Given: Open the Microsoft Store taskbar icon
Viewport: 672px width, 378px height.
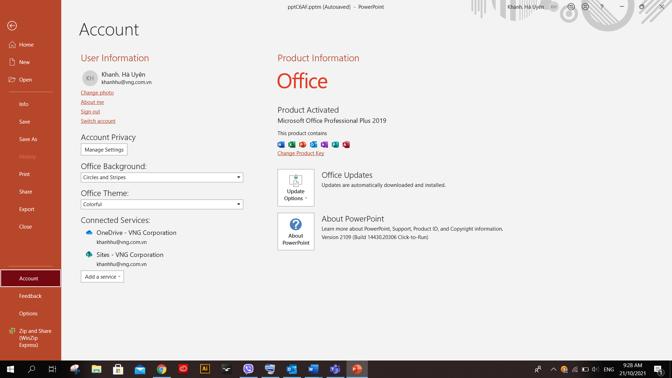Looking at the screenshot, I should (x=118, y=369).
